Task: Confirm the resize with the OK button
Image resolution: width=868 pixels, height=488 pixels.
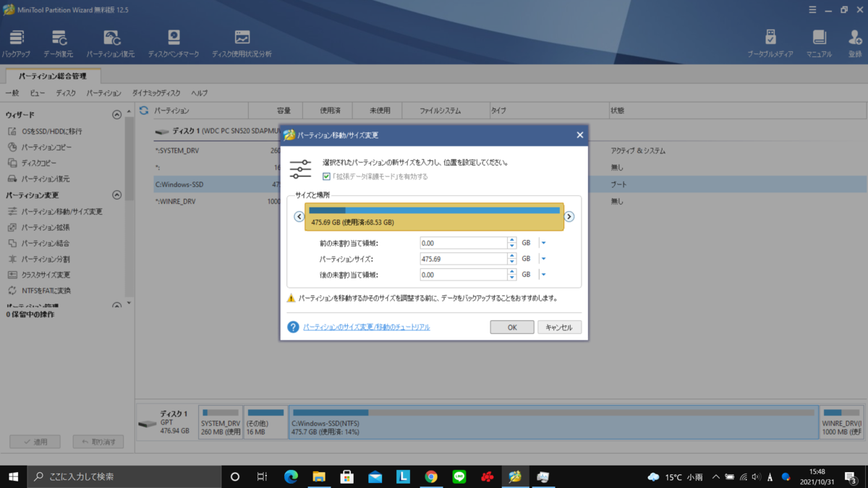Action: click(511, 327)
